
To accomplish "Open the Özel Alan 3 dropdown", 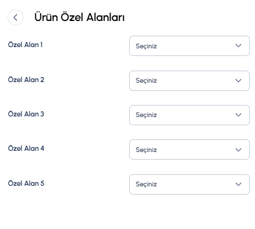I will (190, 115).
